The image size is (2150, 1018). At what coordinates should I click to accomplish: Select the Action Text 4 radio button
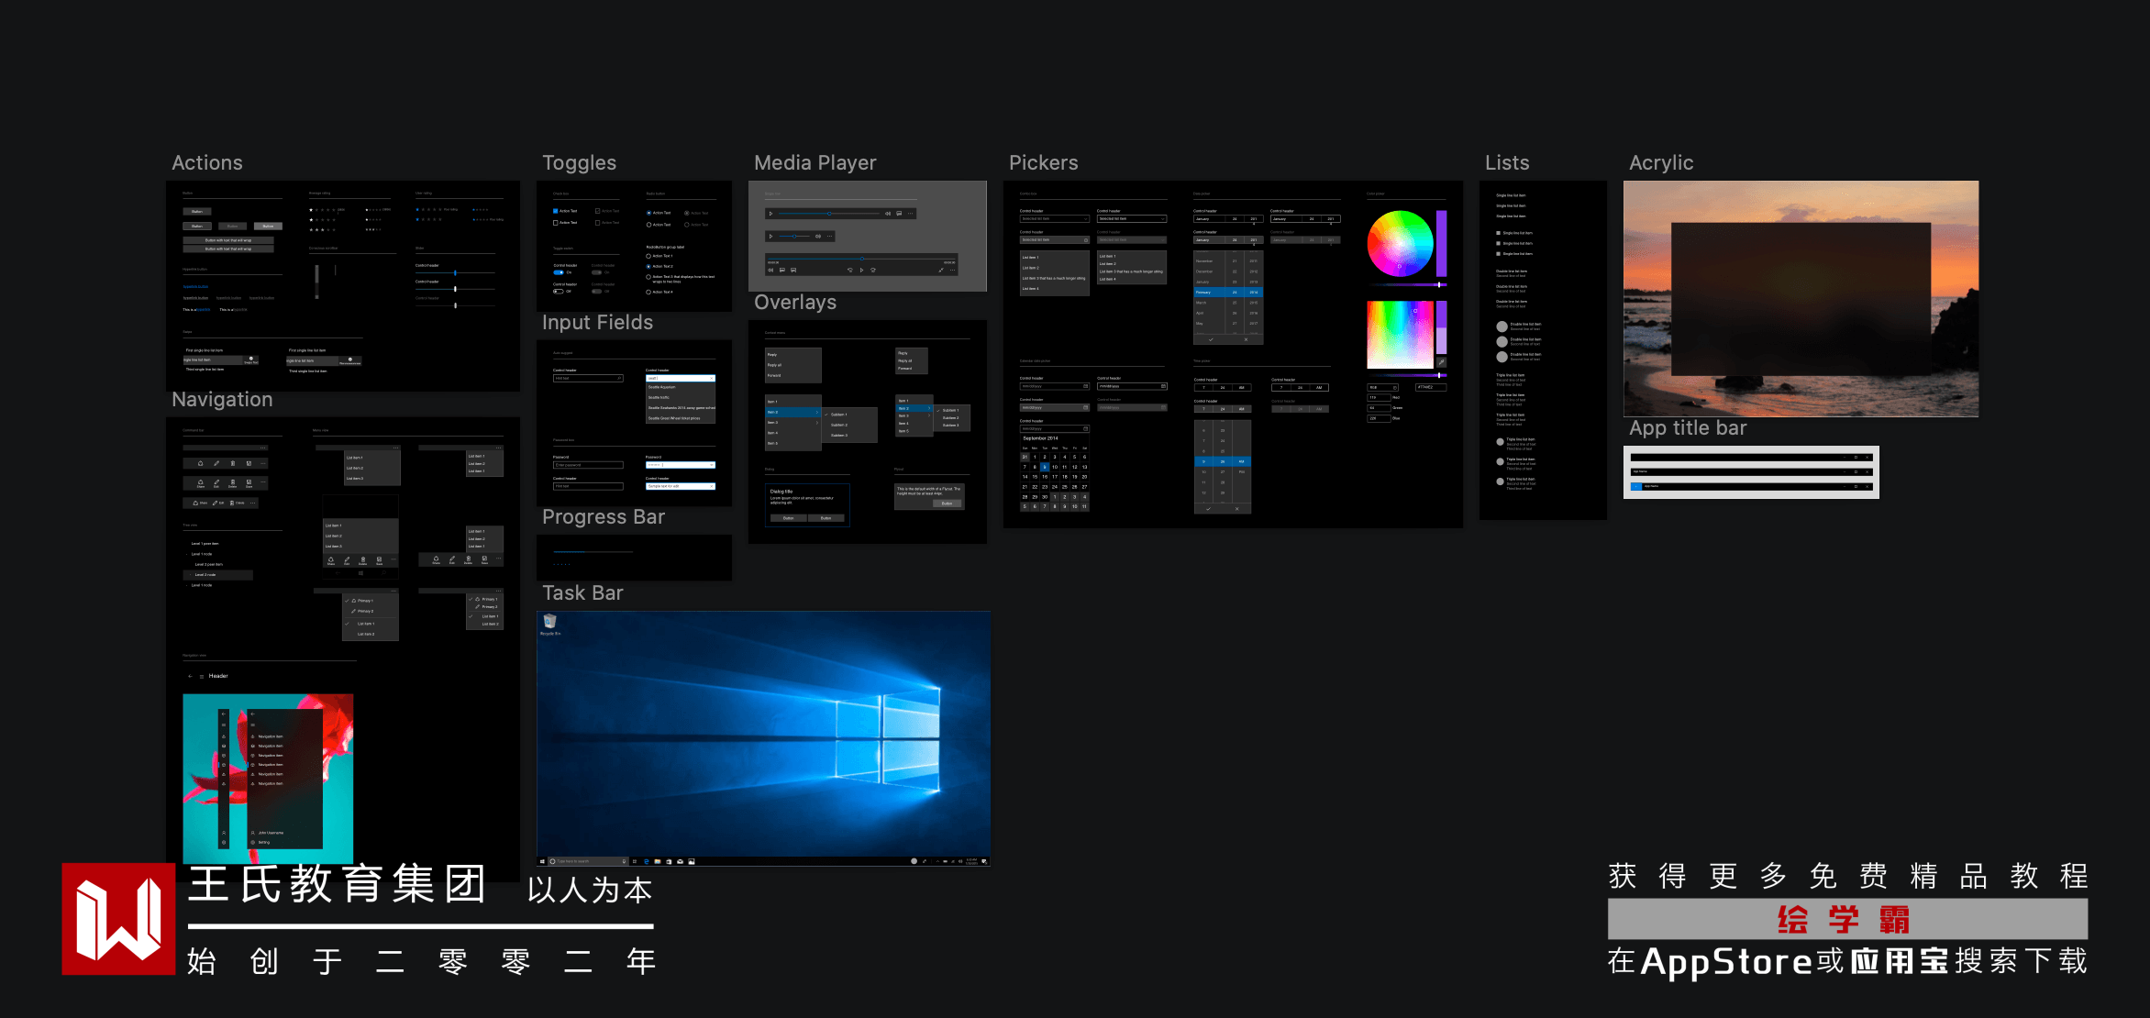coord(648,292)
